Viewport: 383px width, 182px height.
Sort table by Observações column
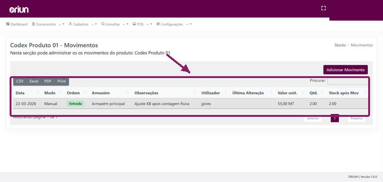165,93
